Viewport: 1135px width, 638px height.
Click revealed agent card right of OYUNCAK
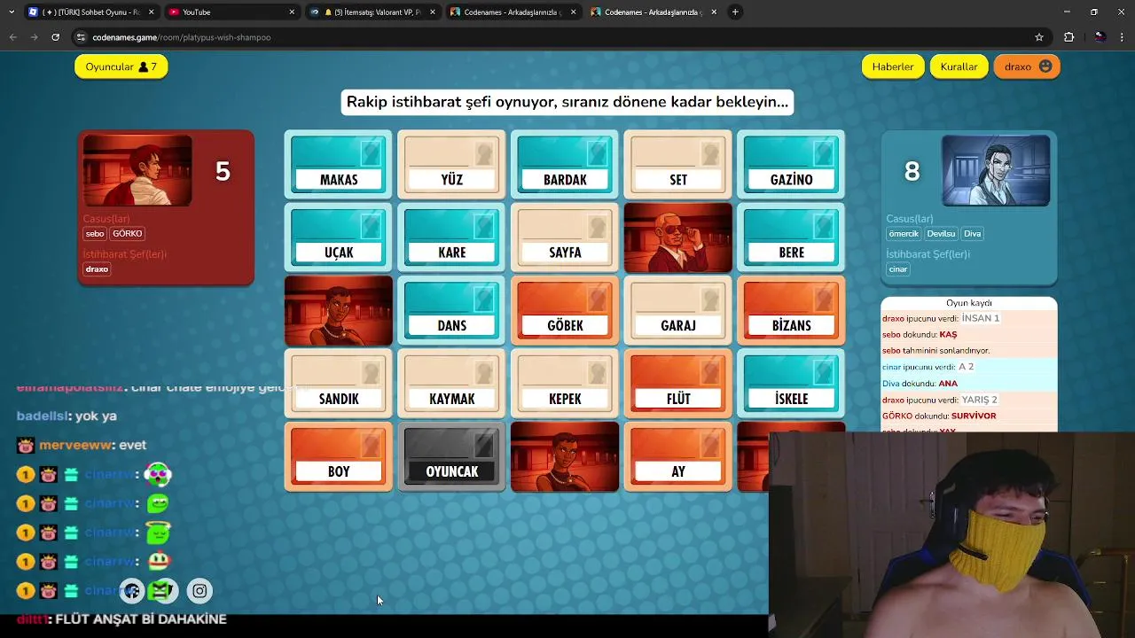[565, 456]
